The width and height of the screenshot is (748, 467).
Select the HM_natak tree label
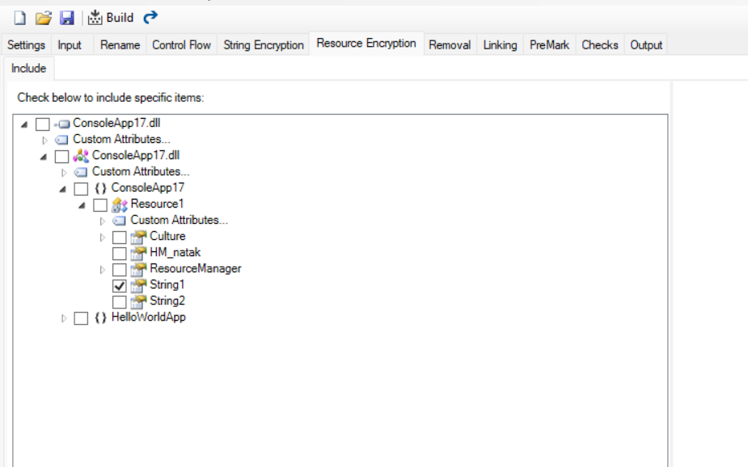(175, 253)
